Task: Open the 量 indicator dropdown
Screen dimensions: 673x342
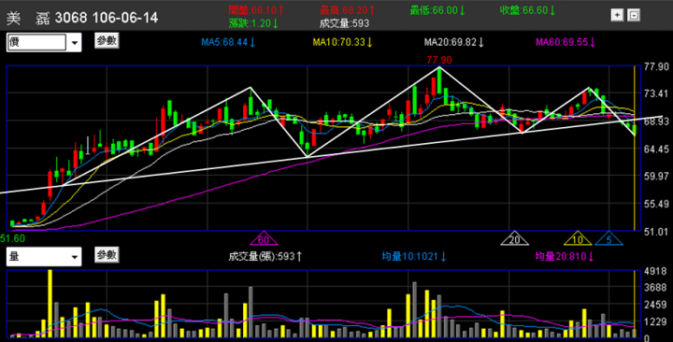Action: [x=44, y=257]
